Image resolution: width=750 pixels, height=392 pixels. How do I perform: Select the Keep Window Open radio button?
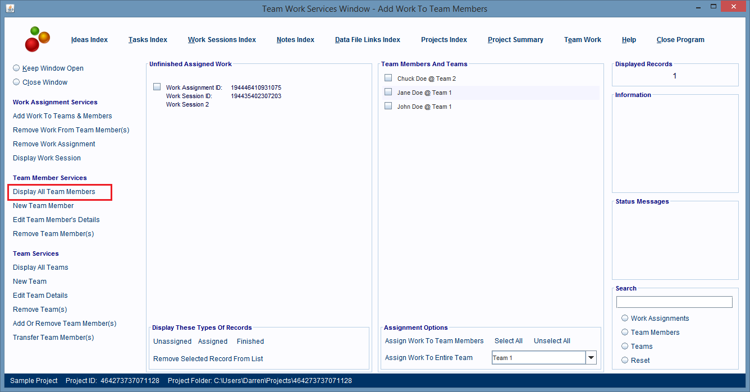coord(16,68)
